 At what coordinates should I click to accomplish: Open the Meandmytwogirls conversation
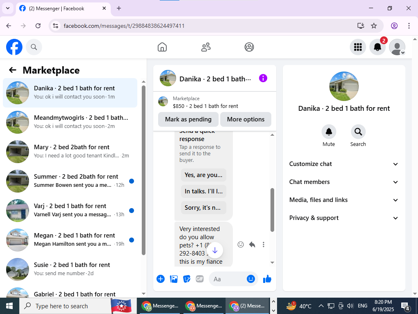coord(70,122)
